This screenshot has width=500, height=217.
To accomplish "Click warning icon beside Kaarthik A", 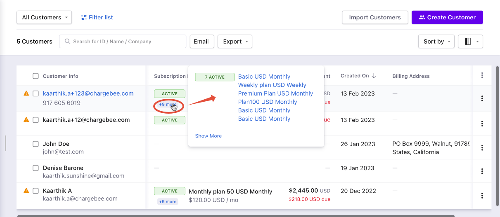I will 26,191.
